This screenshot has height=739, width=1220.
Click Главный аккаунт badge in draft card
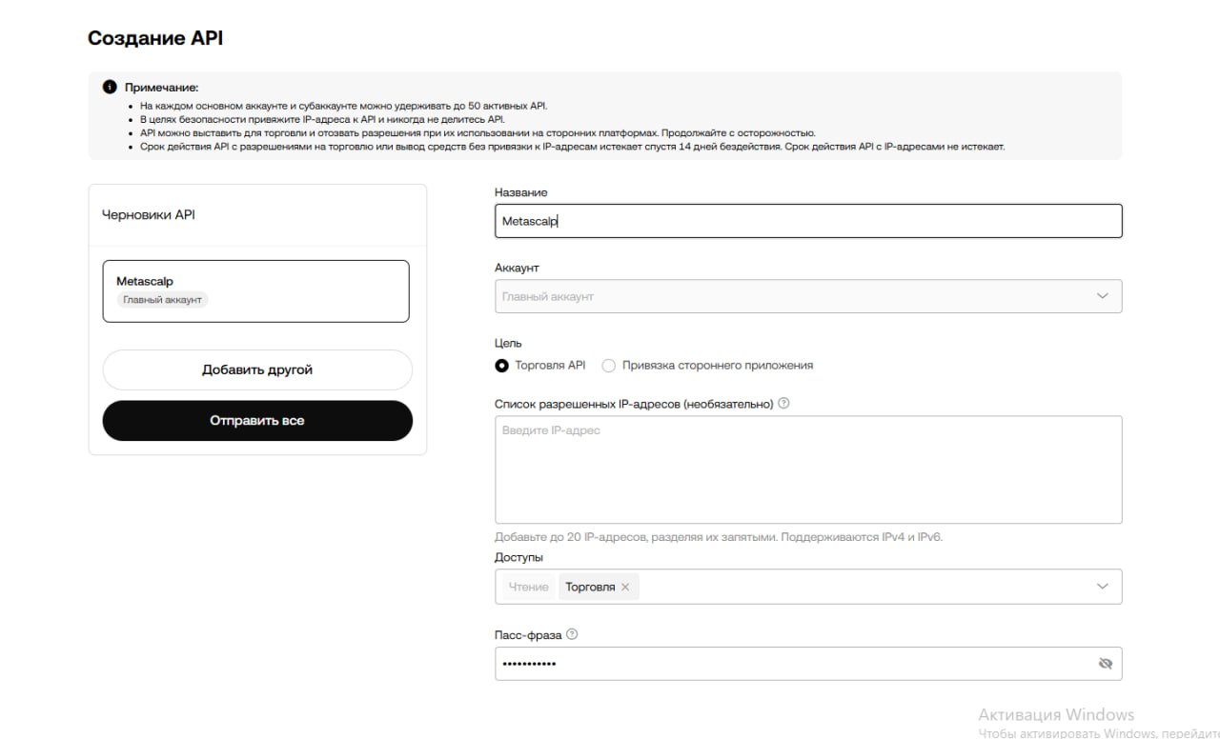click(x=163, y=300)
